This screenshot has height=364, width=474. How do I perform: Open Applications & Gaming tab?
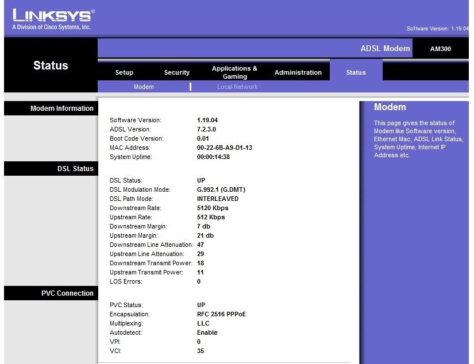234,72
